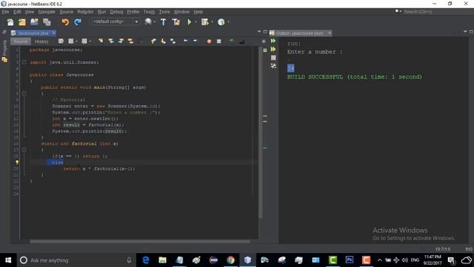Click Find Next Occurrence editor icon
Image resolution: width=474 pixels, height=267 pixels.
click(121, 42)
